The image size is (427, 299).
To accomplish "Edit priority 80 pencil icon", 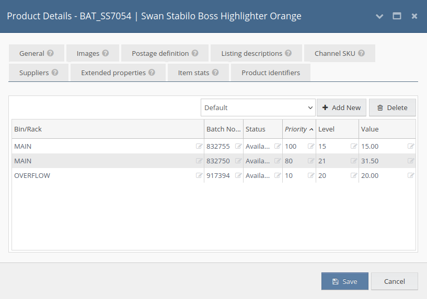I will (x=311, y=161).
